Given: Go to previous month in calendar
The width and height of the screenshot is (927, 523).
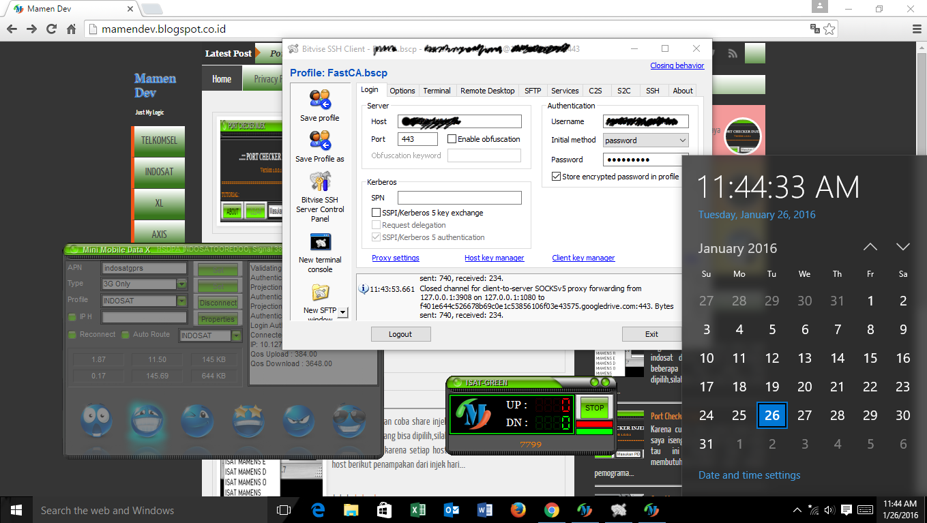Looking at the screenshot, I should 870,247.
